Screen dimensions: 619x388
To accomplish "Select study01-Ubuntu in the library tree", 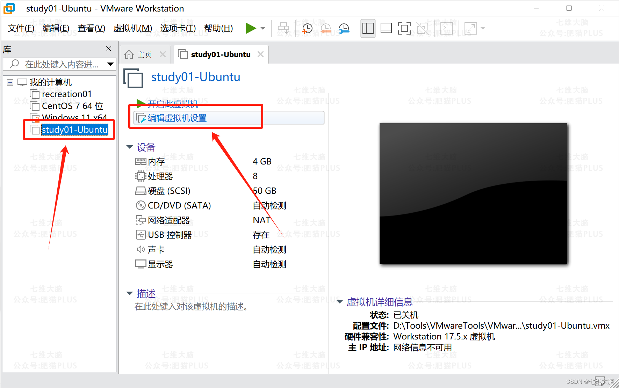I will tap(75, 130).
